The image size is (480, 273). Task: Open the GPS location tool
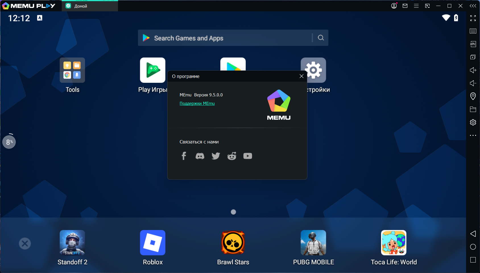click(x=473, y=96)
